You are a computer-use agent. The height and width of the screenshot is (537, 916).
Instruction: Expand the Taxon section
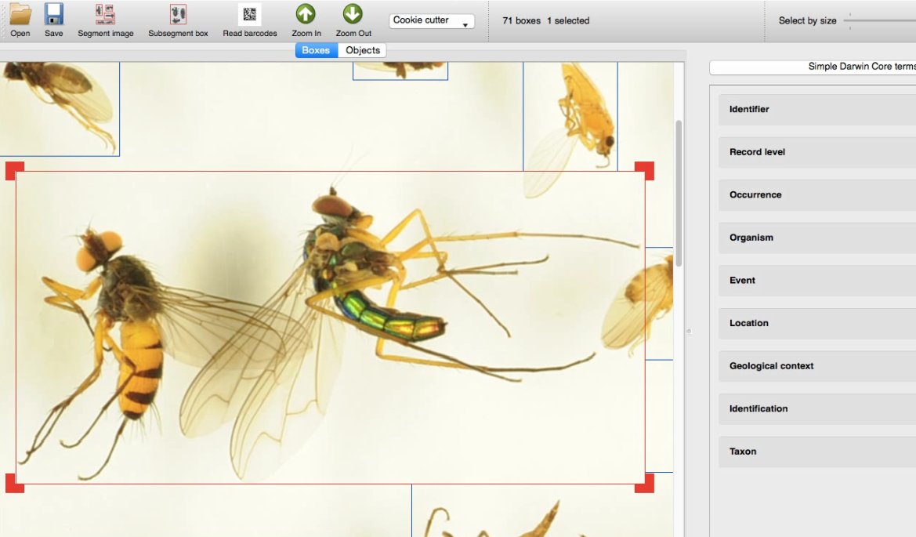pyautogui.click(x=817, y=451)
